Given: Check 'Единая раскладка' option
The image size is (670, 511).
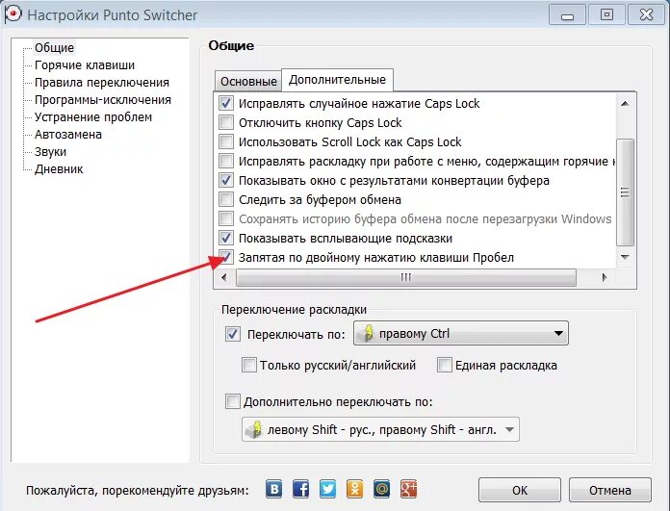Looking at the screenshot, I should 445,366.
